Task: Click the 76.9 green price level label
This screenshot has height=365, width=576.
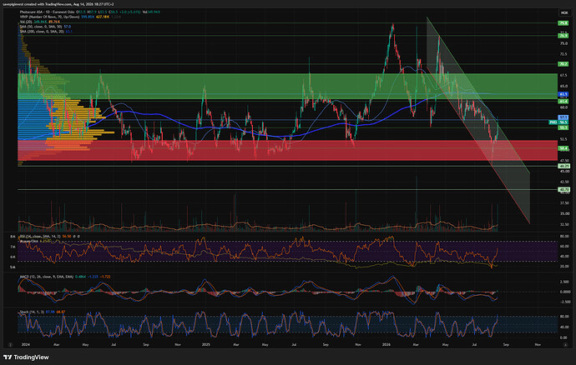Action: [x=563, y=36]
